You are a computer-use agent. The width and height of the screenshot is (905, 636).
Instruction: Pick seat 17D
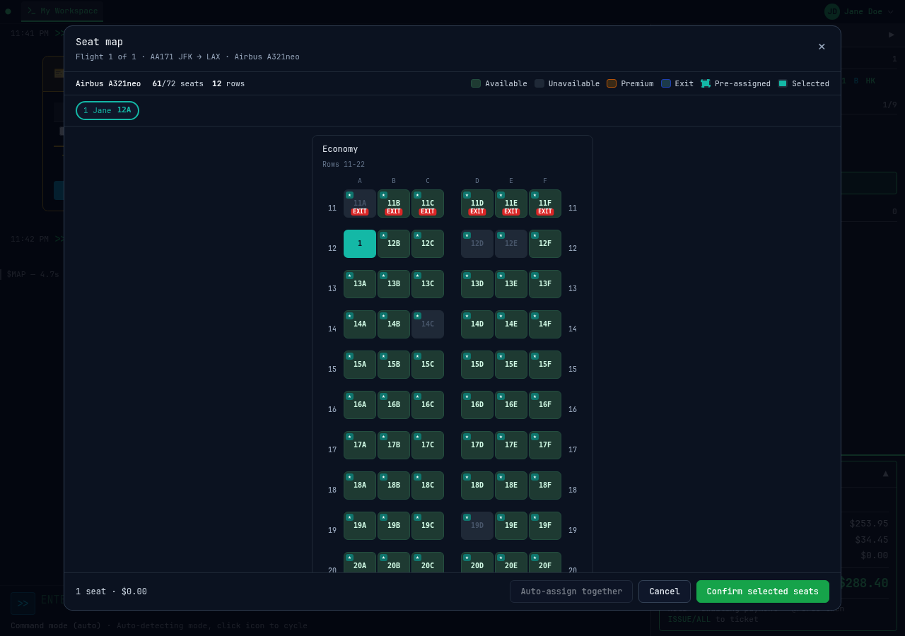coord(477,445)
